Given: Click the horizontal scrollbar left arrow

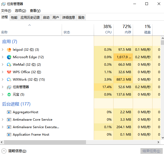Looking at the screenshot, I should click(2, 142).
